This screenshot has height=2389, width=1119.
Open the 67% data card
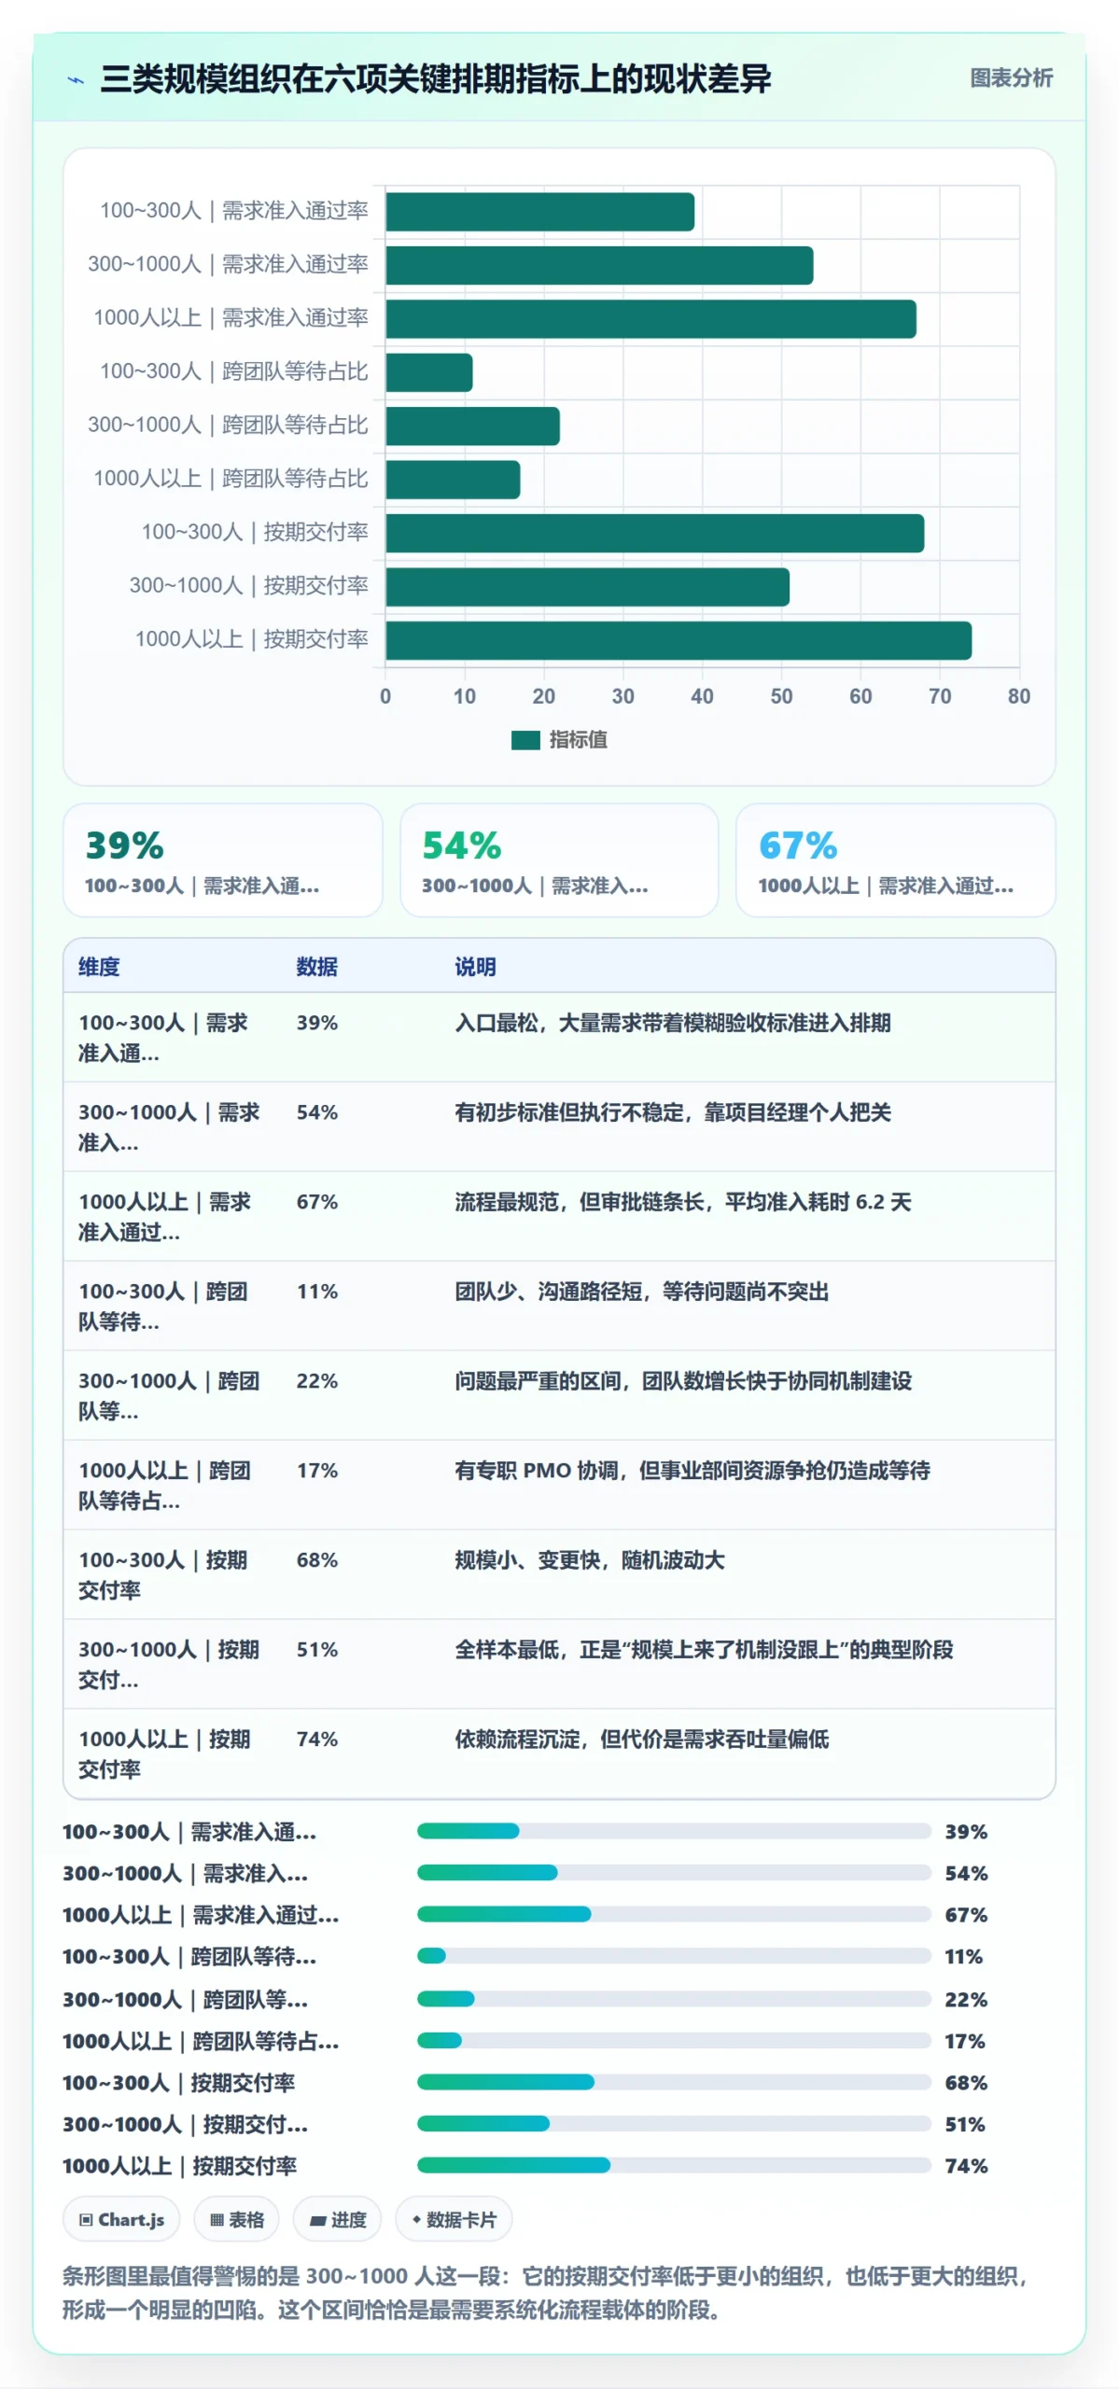point(896,860)
